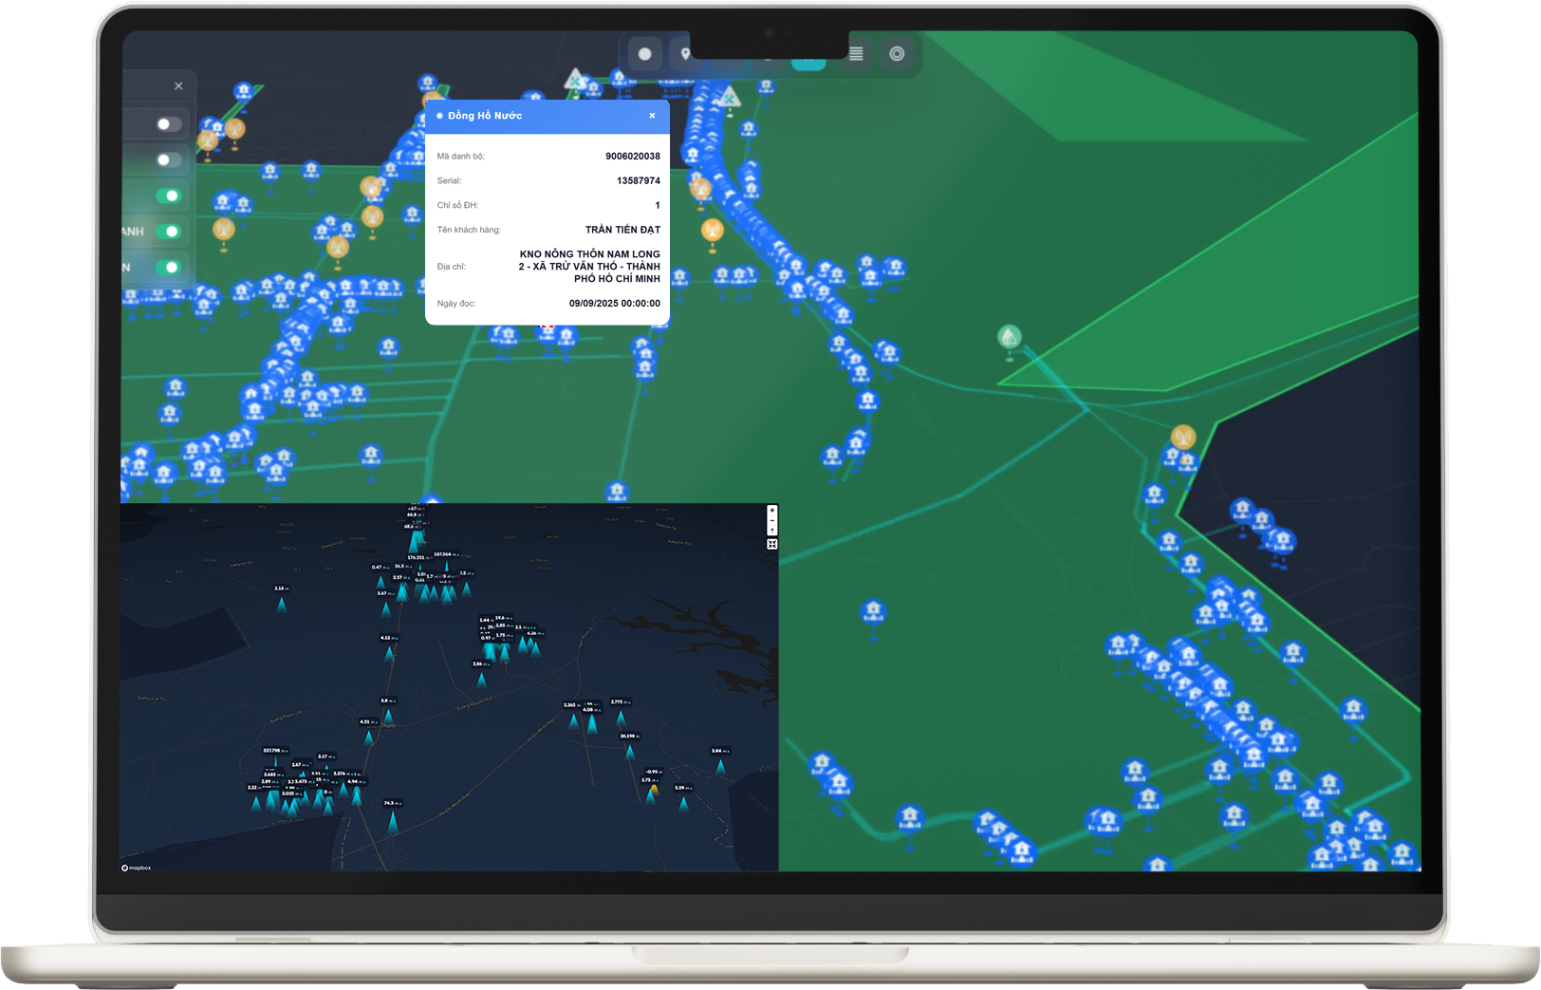Click the filled circle toolbar button
The width and height of the screenshot is (1541, 990).
(645, 54)
